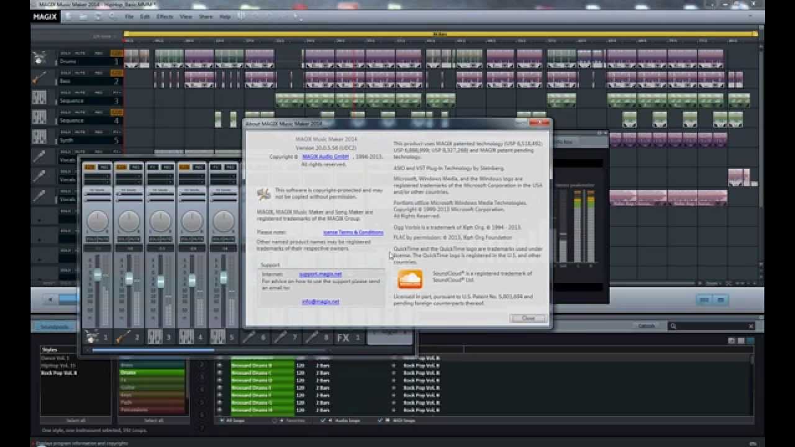This screenshot has width=795, height=447.
Task: Select the Favorites radio button
Action: coord(275,420)
